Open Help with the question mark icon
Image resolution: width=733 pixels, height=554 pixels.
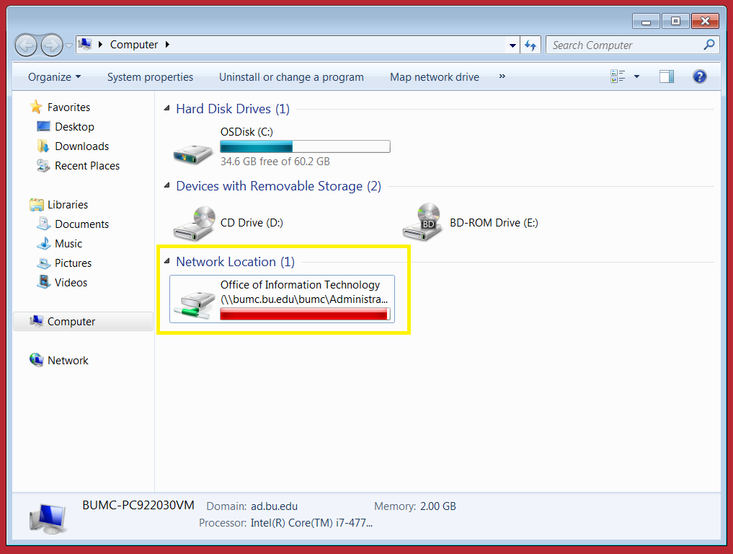(x=699, y=76)
